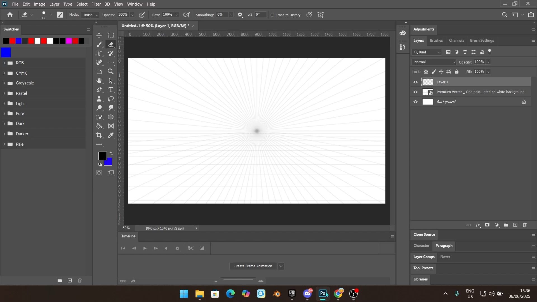
Task: Create a new layer group folder
Action: (x=506, y=225)
